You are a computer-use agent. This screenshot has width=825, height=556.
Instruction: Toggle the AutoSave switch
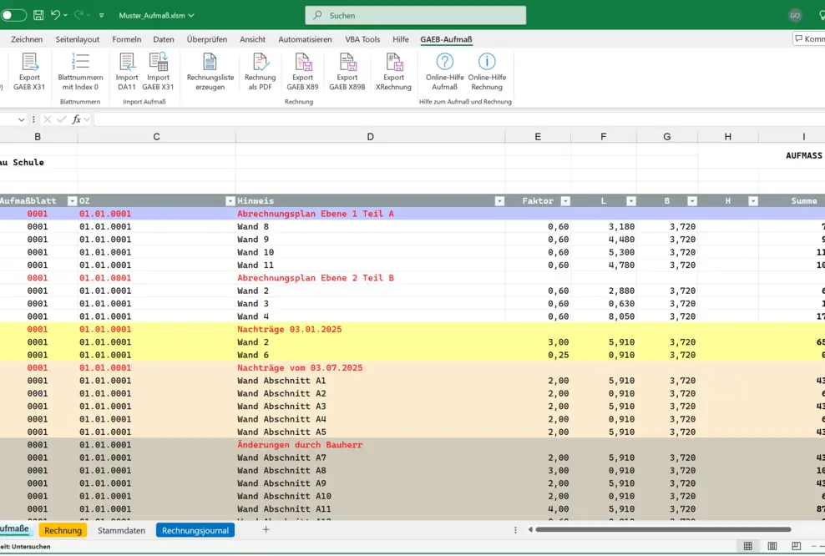click(x=13, y=15)
